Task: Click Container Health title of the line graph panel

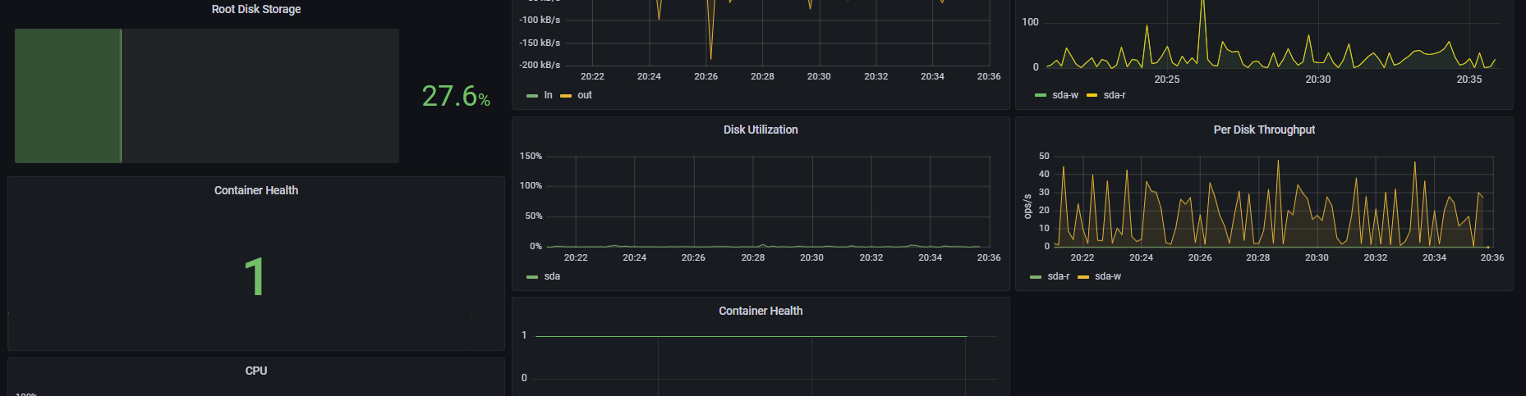Action: click(761, 311)
